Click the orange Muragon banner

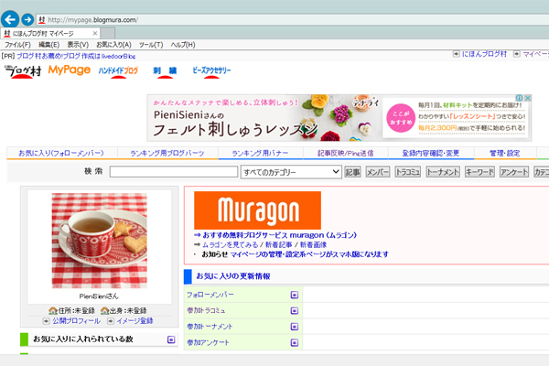point(257,210)
